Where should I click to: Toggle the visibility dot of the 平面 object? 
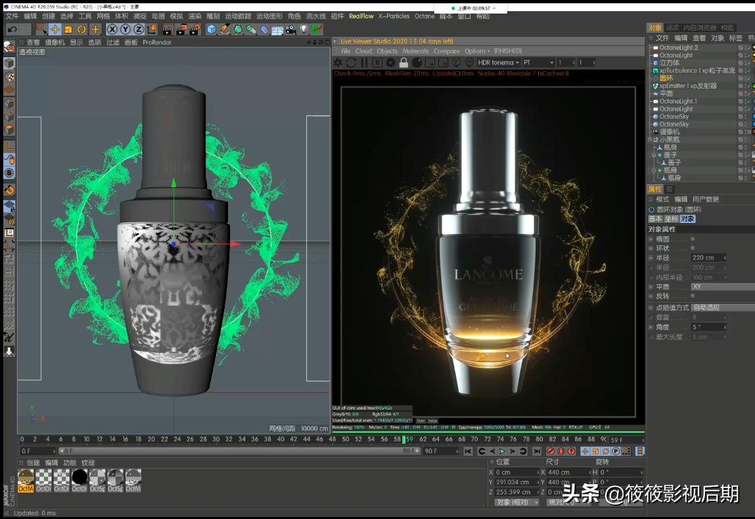746,93
